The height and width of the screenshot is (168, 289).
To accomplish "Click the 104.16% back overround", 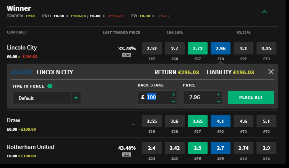I will [175, 33].
